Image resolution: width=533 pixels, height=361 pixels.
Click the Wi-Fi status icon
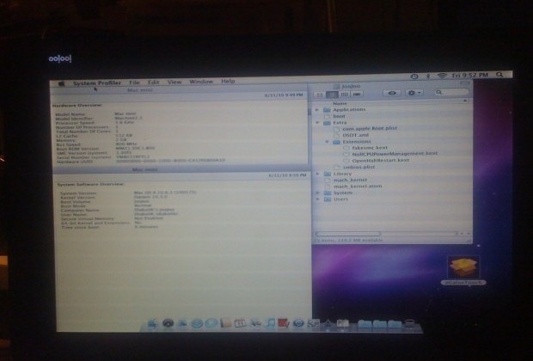coord(442,76)
